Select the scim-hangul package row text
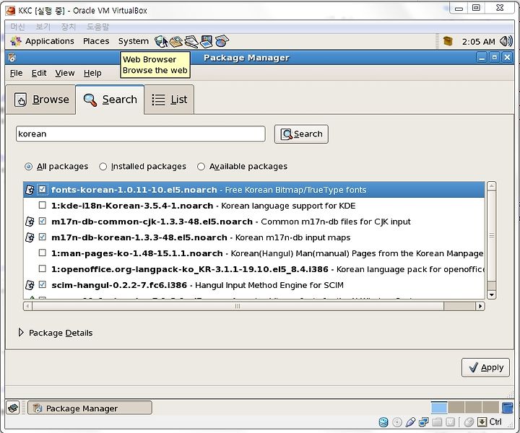This screenshot has height=433, width=520. 197,285
